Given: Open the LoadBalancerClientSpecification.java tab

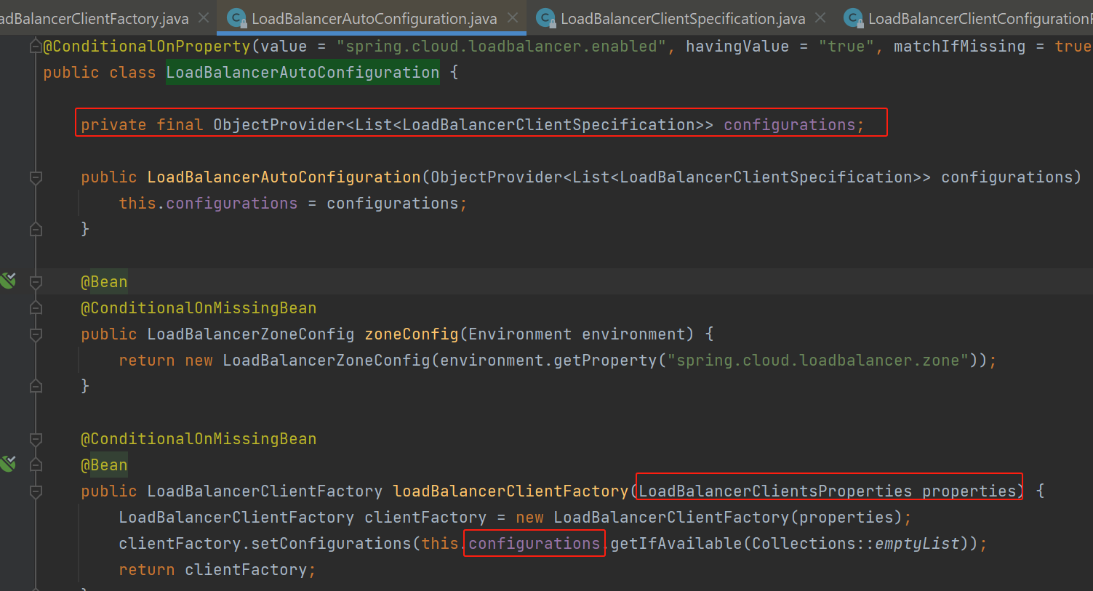Looking at the screenshot, I should 683,18.
